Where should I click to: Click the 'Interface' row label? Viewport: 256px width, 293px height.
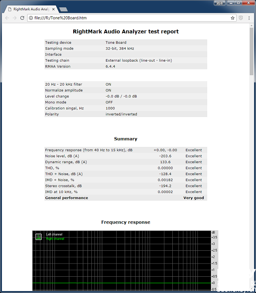click(53, 54)
